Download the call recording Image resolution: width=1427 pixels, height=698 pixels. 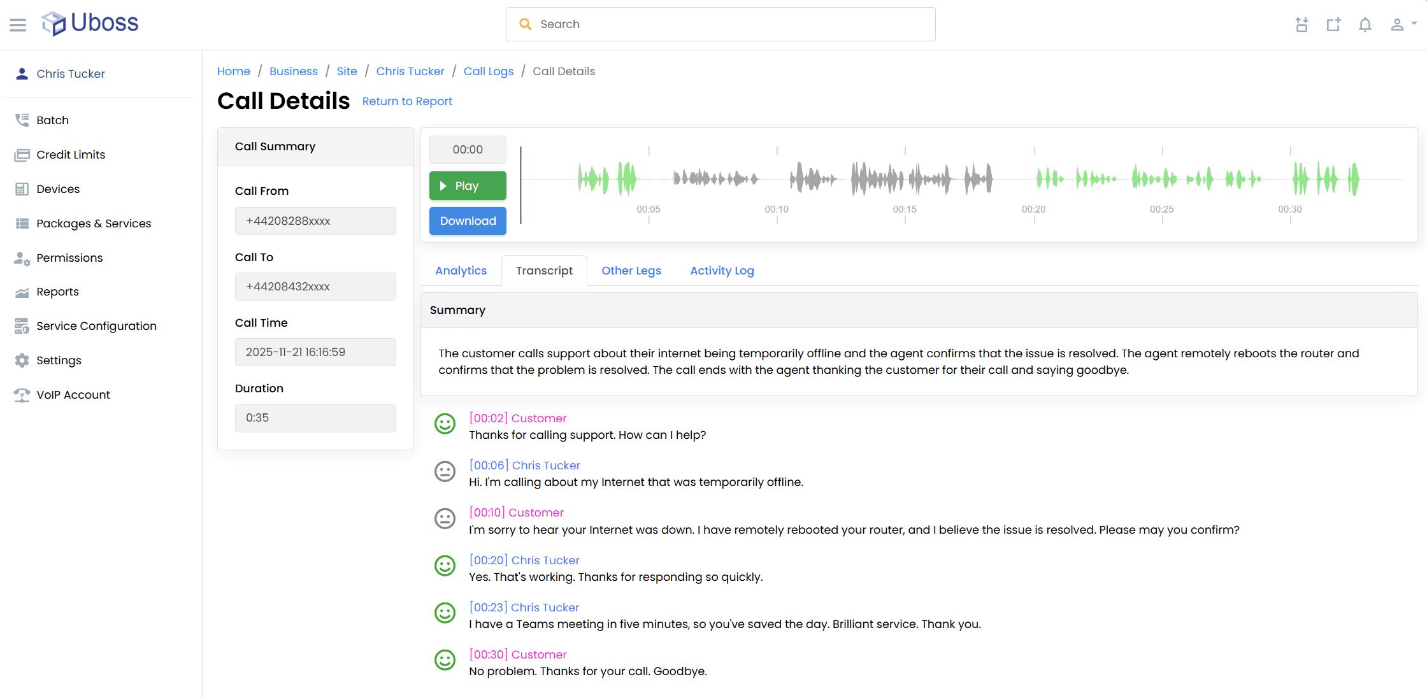(x=467, y=221)
